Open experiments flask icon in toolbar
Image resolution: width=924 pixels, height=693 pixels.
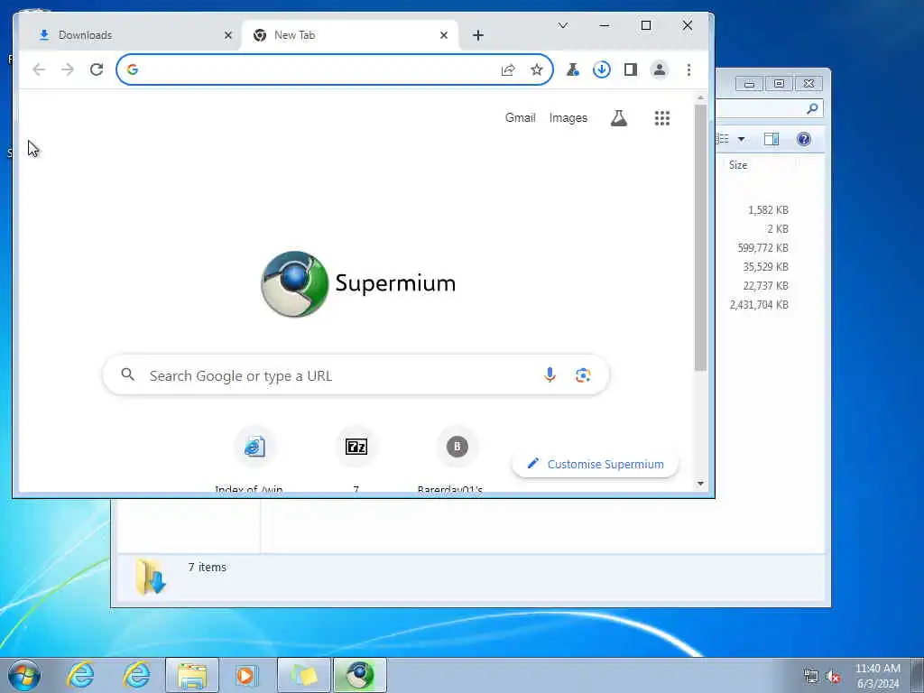point(572,69)
